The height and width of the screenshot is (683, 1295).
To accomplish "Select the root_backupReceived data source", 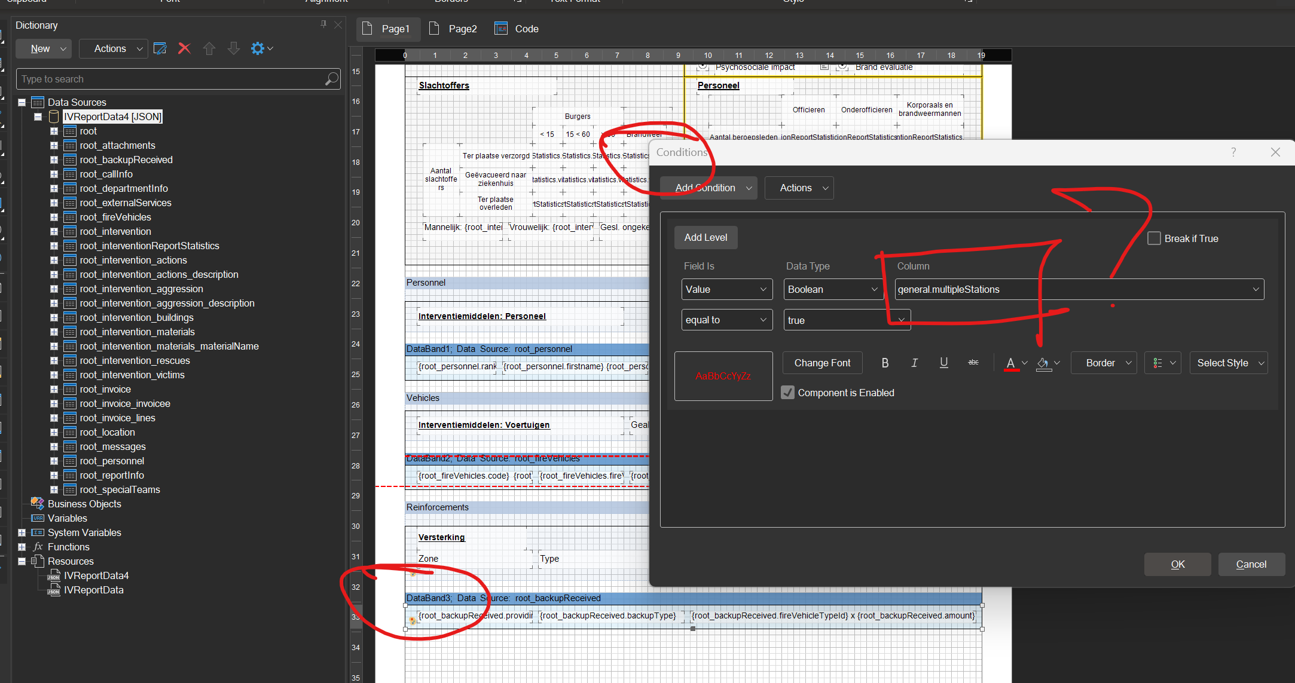I will (x=126, y=160).
